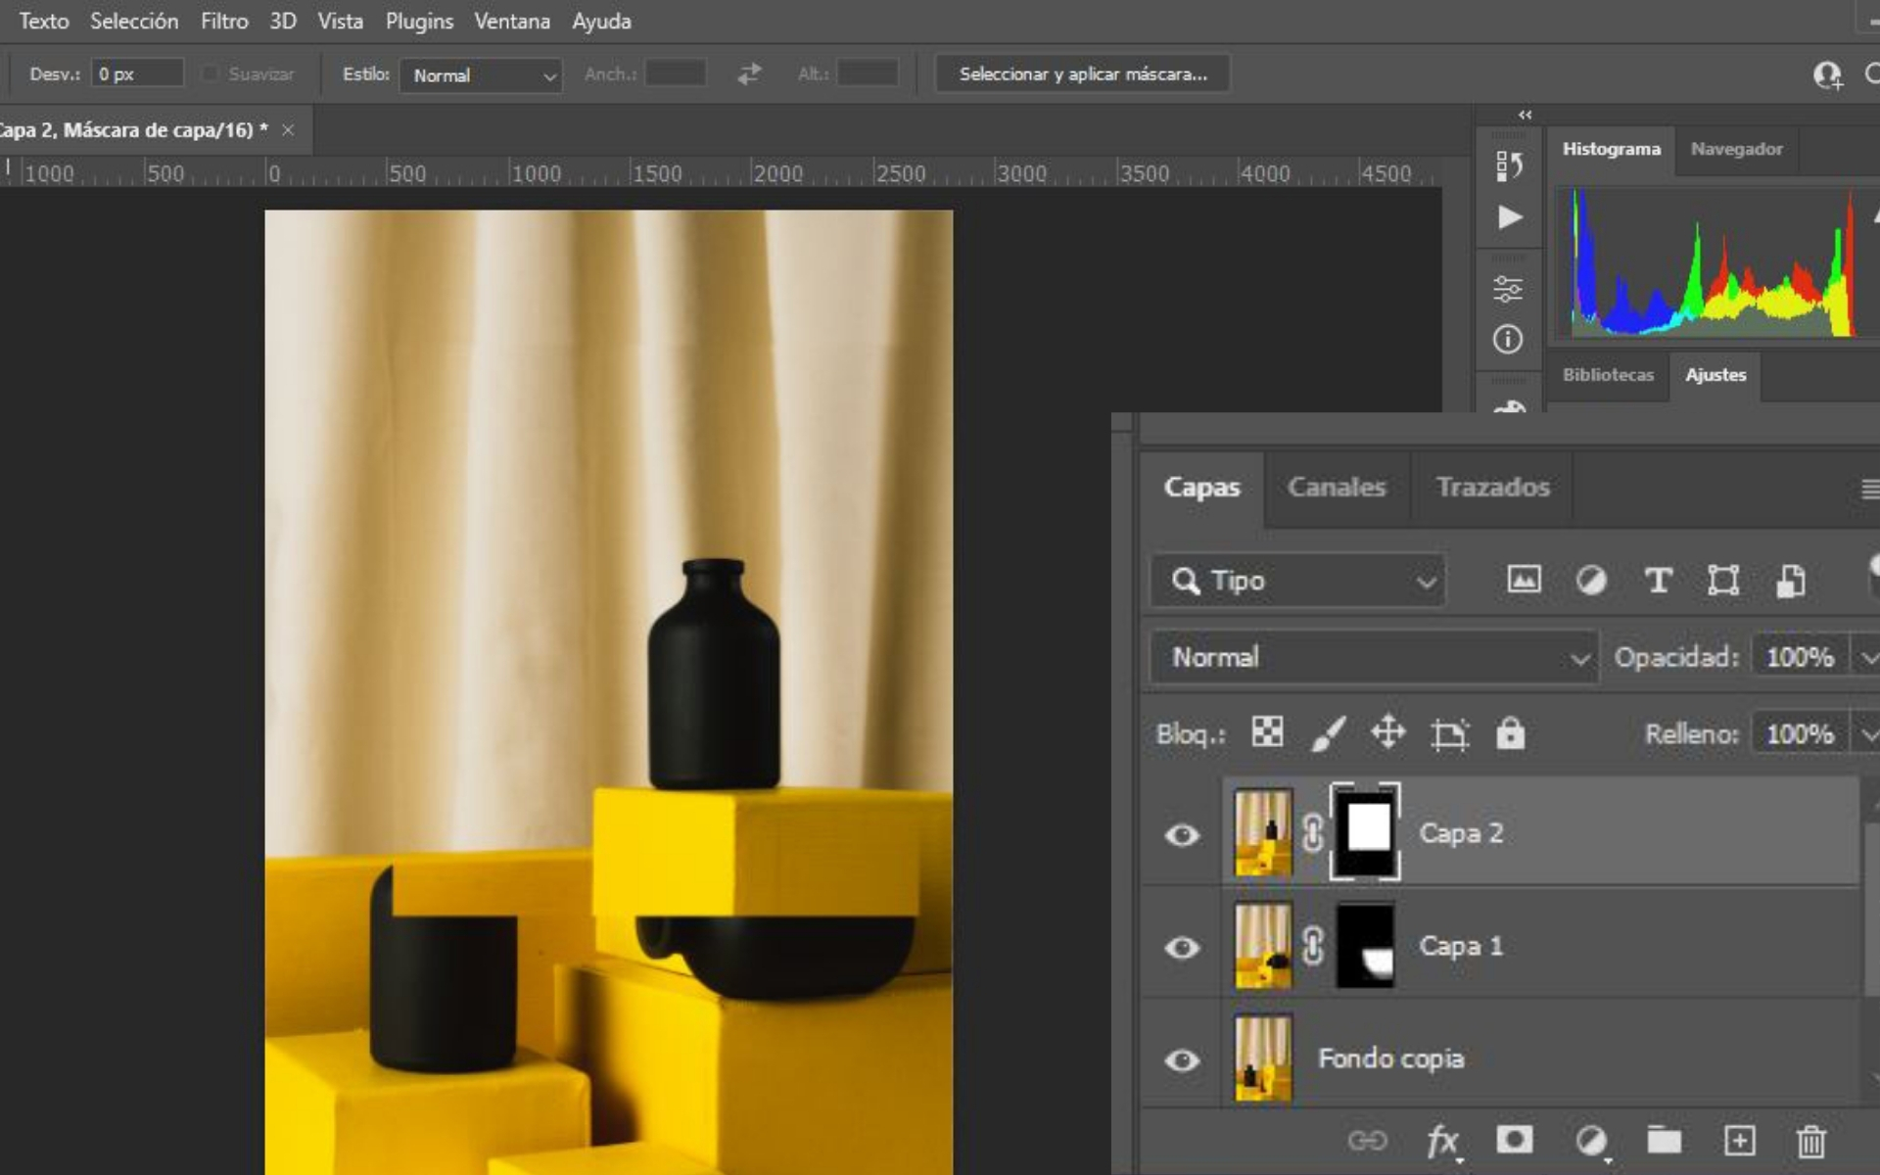Create a new adjustment layer
Image resolution: width=1880 pixels, height=1175 pixels.
pyautogui.click(x=1590, y=1141)
